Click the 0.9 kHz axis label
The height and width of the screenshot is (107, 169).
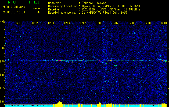tap(2, 62)
